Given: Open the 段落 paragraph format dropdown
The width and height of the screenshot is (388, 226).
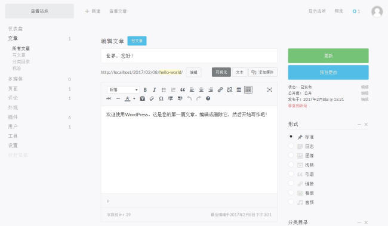Looking at the screenshot, I should pos(123,90).
